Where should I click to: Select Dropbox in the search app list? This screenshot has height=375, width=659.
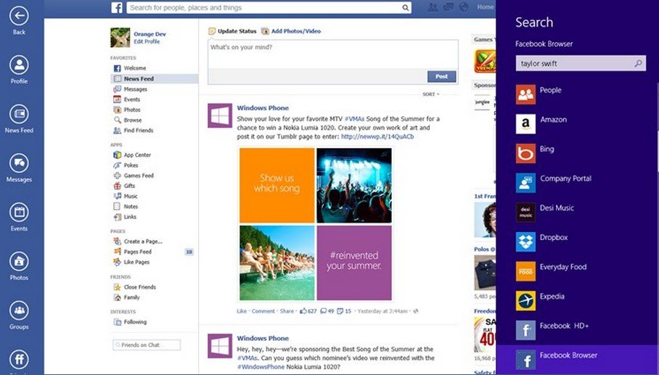point(553,238)
